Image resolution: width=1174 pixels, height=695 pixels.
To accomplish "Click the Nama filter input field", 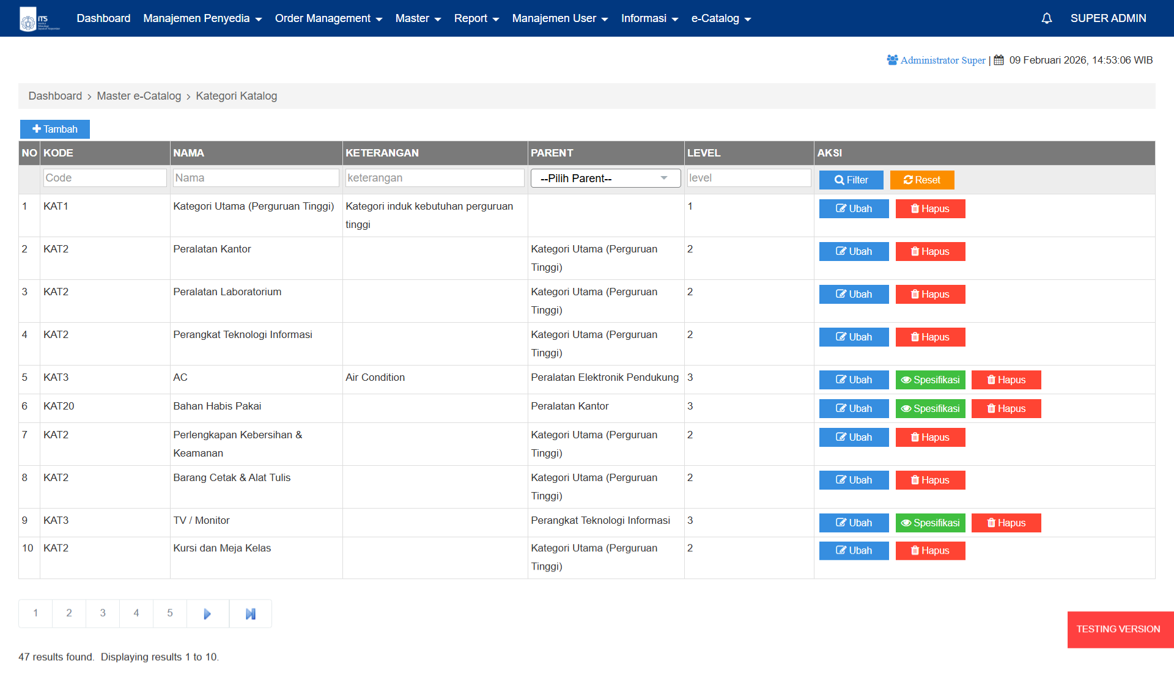I will coord(256,178).
